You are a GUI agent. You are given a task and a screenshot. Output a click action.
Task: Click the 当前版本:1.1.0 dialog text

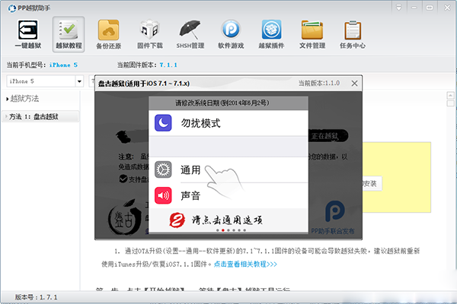[319, 83]
